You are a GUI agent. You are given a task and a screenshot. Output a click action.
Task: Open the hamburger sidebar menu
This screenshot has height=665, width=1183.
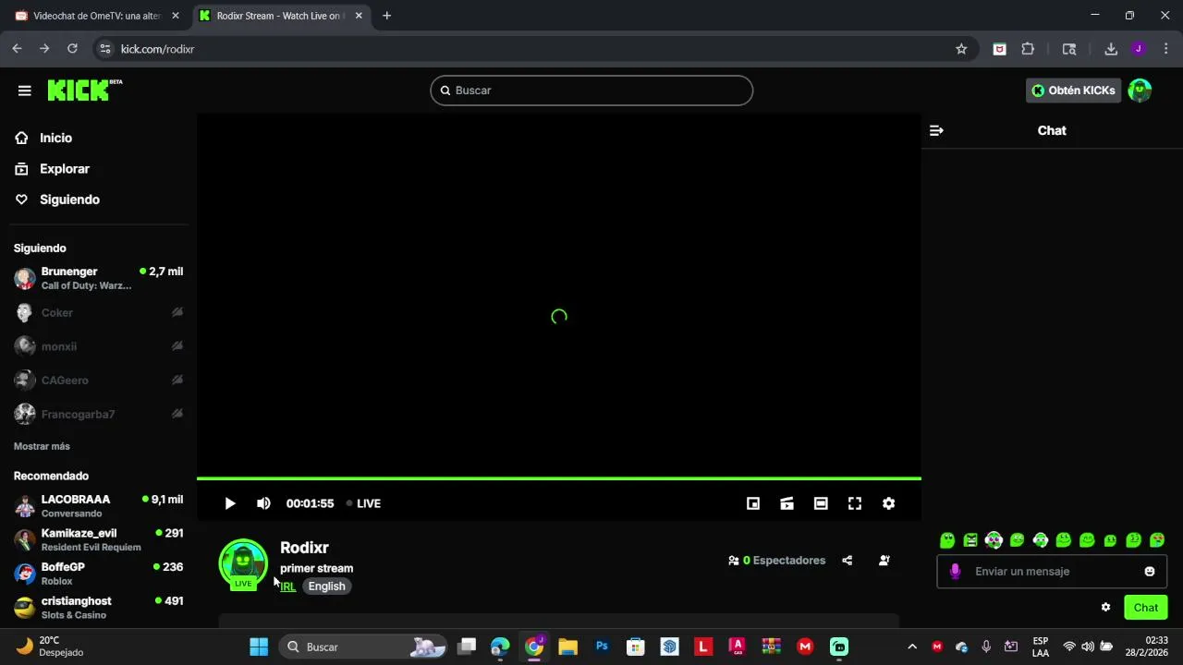[x=24, y=91]
